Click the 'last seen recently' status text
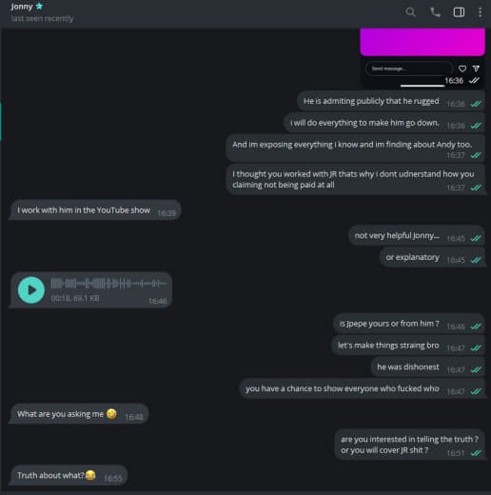The width and height of the screenshot is (491, 495). coord(42,19)
